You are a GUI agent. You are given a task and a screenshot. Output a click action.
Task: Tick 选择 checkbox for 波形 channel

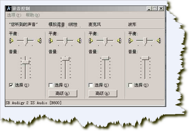[x=130, y=85]
